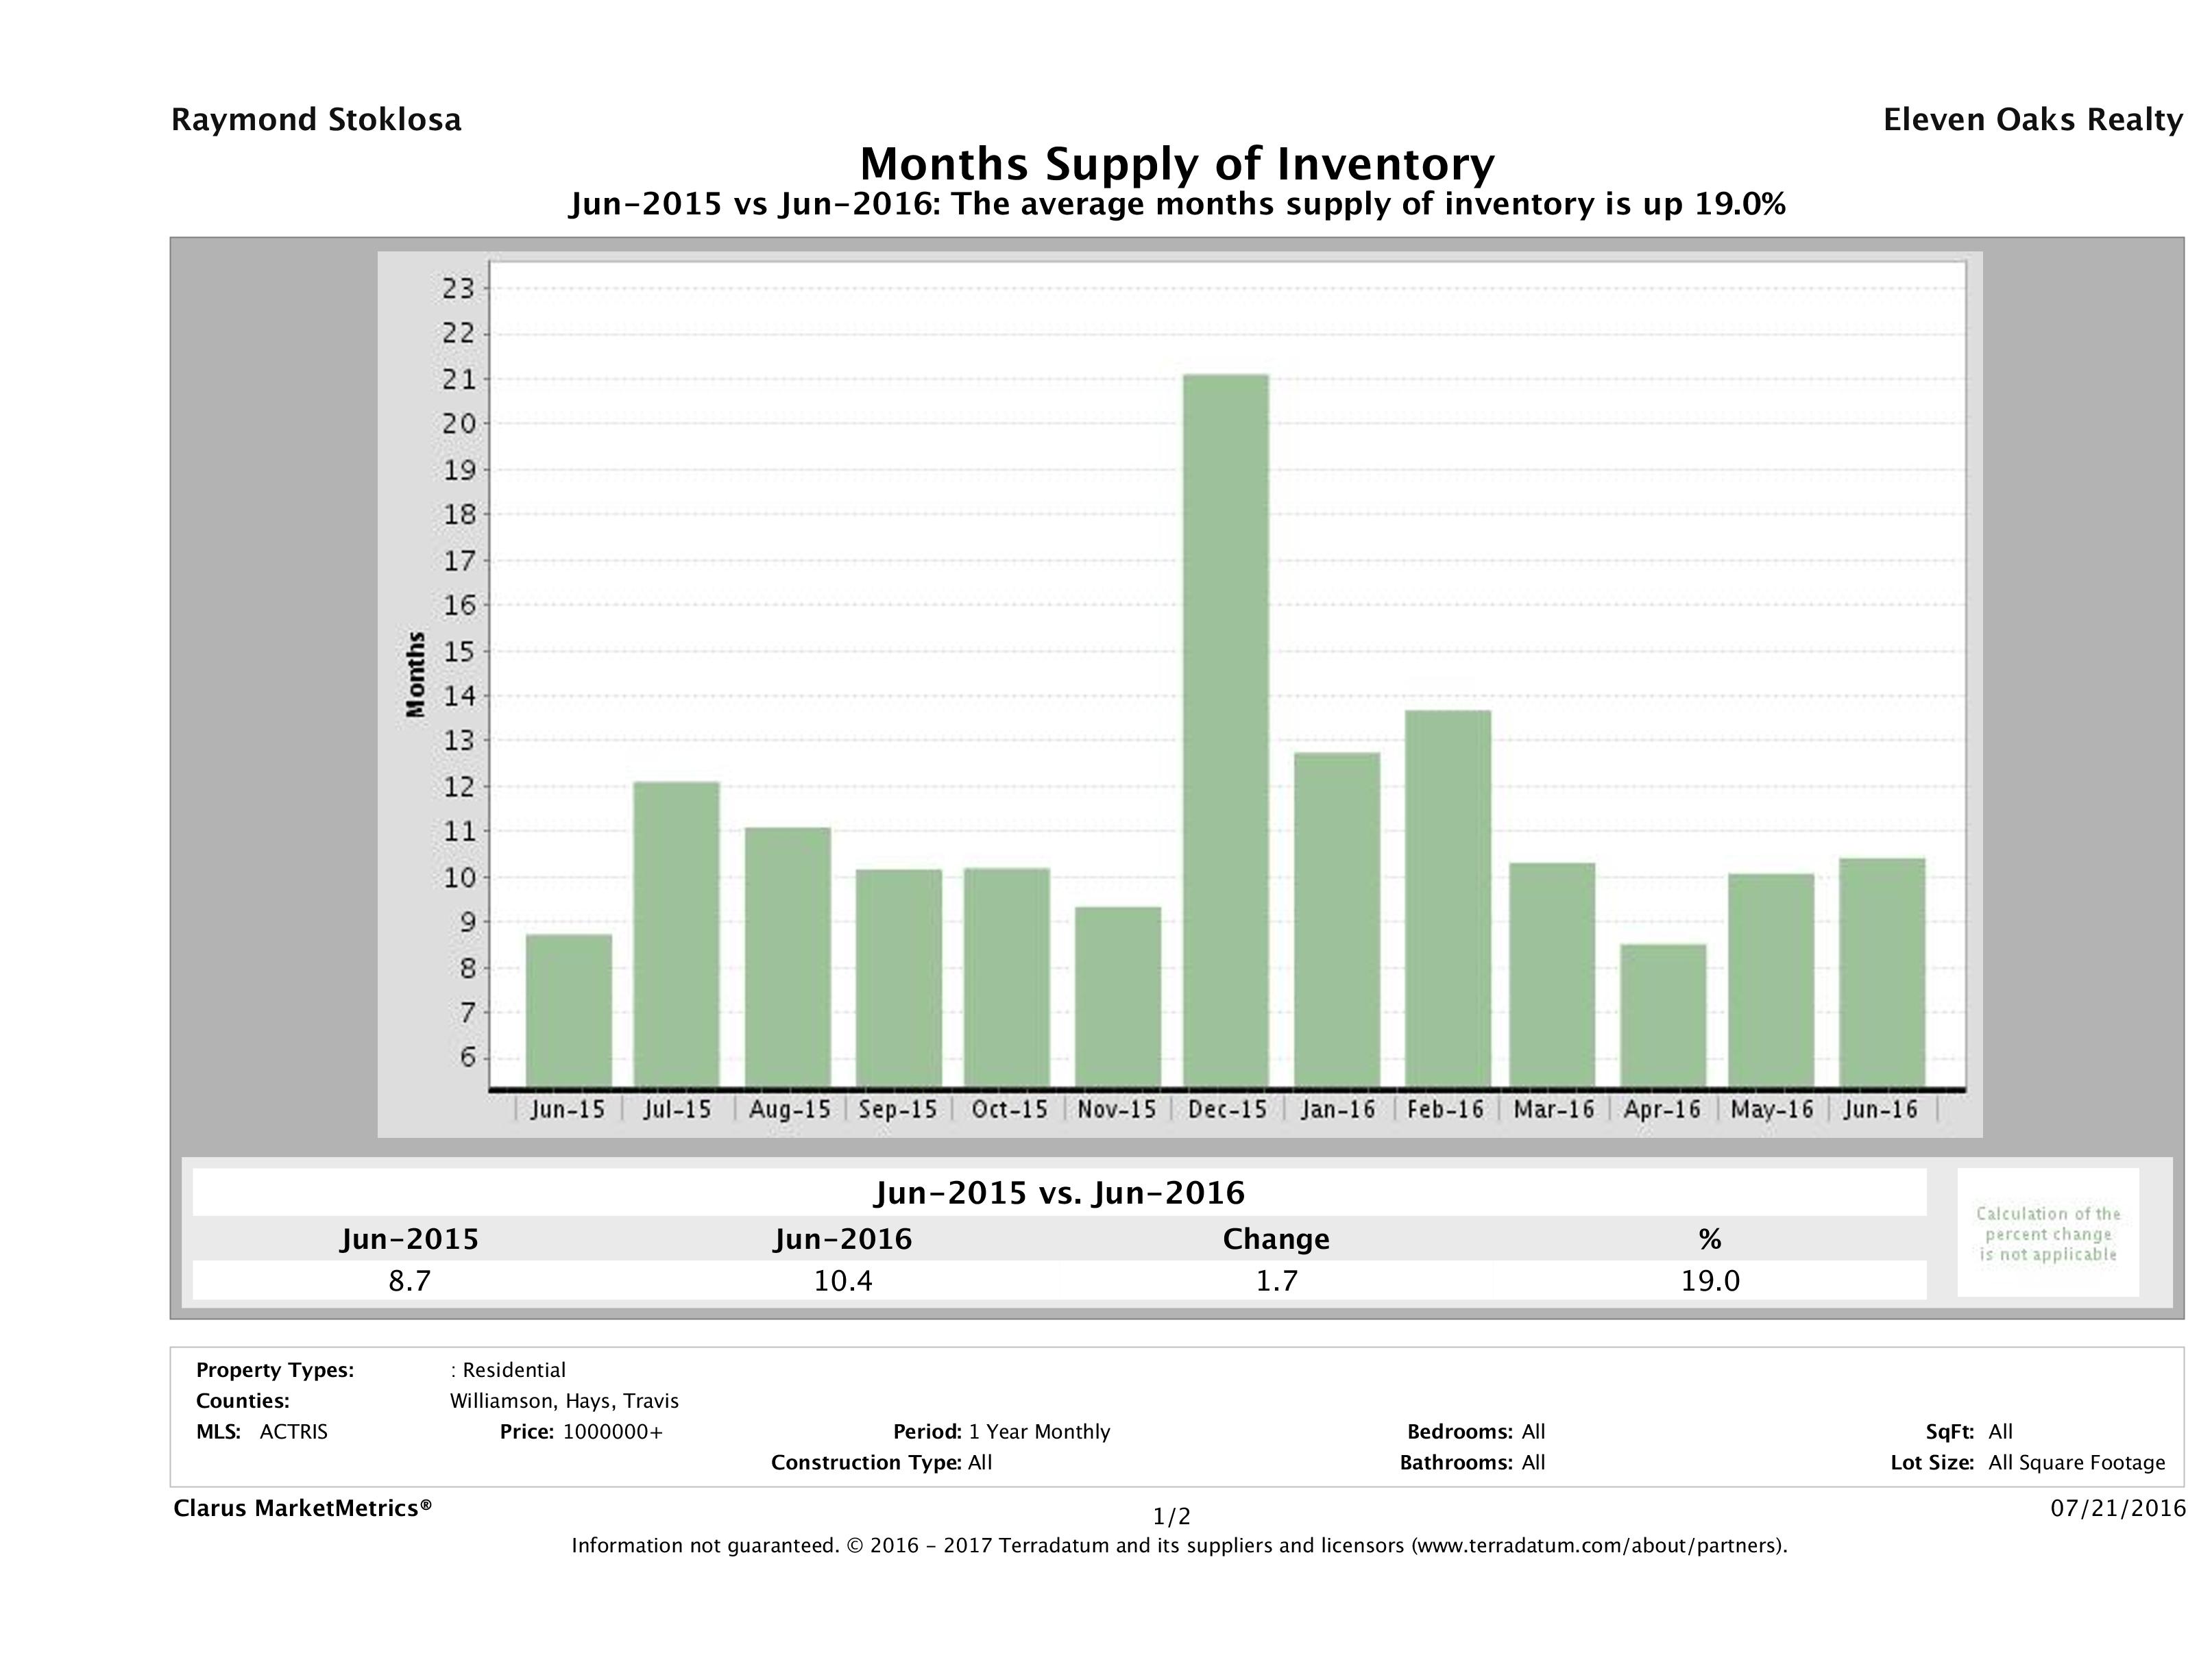Click the Apr-16 bar
The height and width of the screenshot is (1677, 2212).
(1663, 1015)
